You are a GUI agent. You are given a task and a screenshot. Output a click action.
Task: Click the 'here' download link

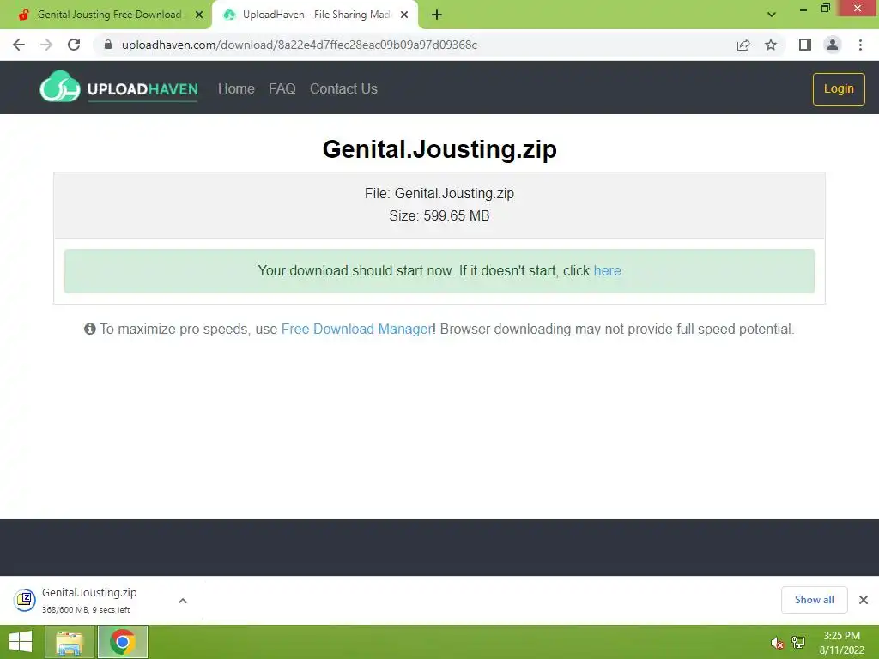click(x=607, y=270)
